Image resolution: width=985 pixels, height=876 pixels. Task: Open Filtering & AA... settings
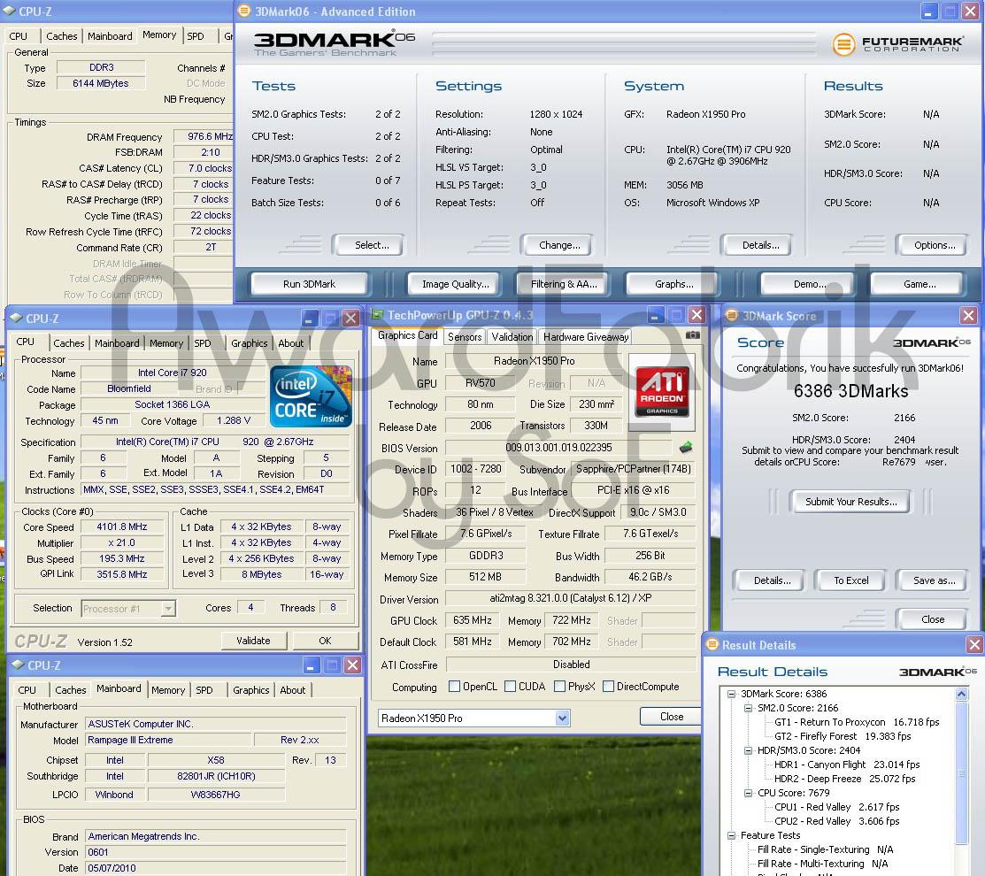(x=563, y=284)
